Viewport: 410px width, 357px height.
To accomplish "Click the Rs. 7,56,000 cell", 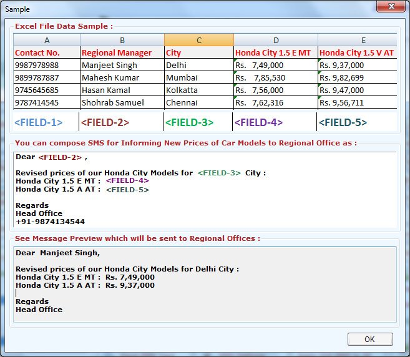I will tap(276, 90).
